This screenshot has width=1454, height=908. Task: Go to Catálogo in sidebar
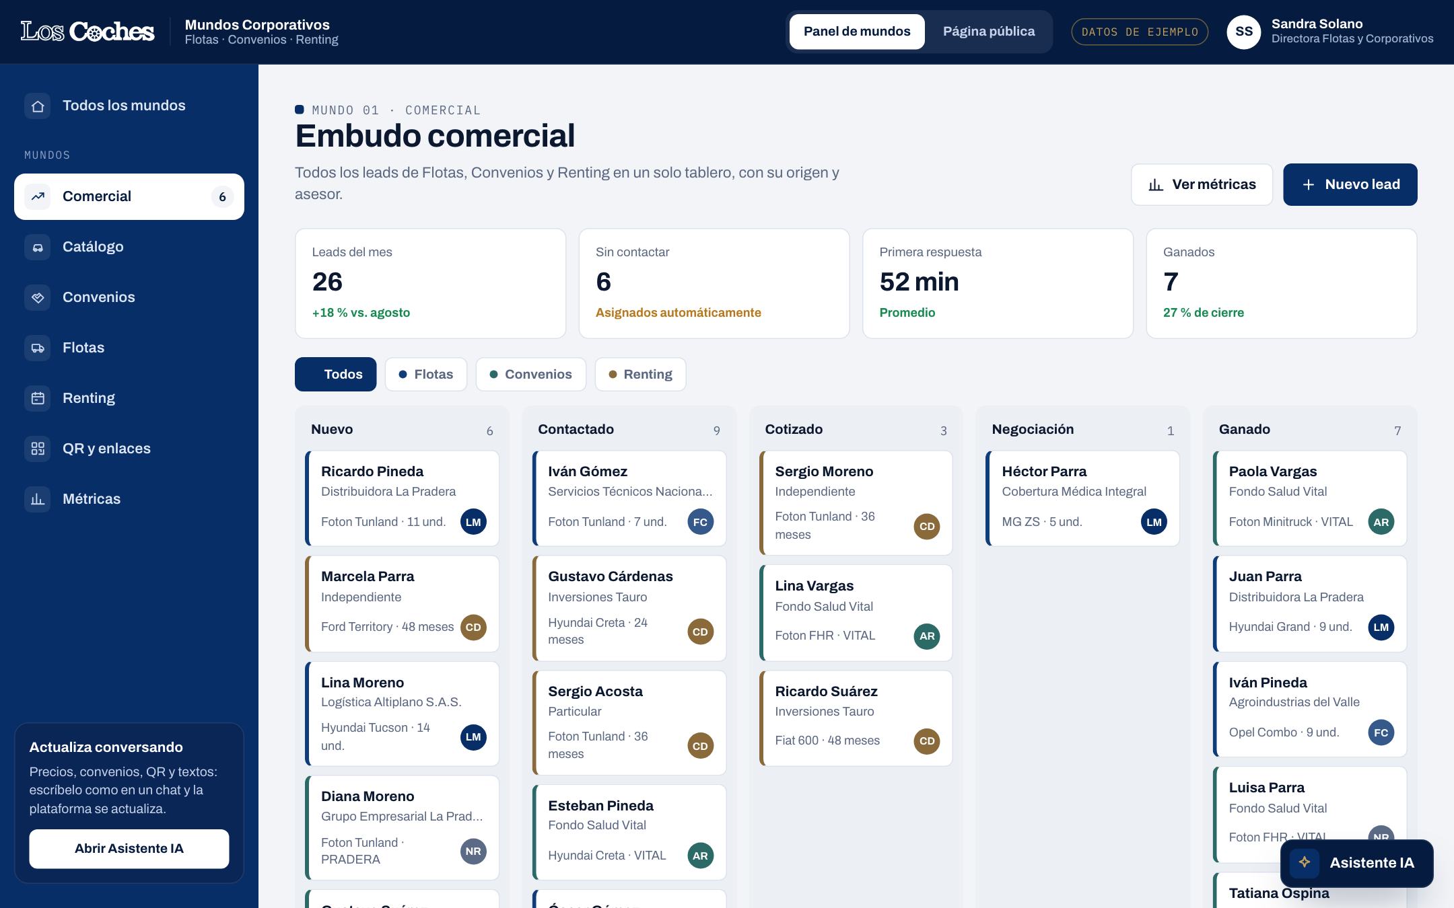point(129,247)
